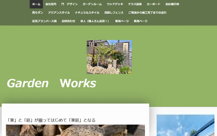
Task: Click the 「家」と「庭」が揃って heading
Action: click(51, 120)
